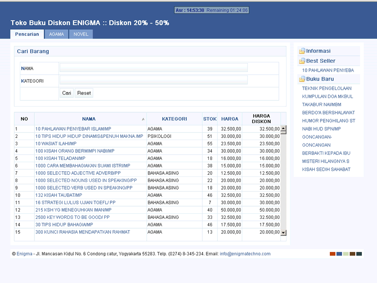Image resolution: width=377 pixels, height=283 pixels.
Task: Open book 1000 SELECTED ADJECTIVE ADVERB/PP
Action: pos(78,173)
